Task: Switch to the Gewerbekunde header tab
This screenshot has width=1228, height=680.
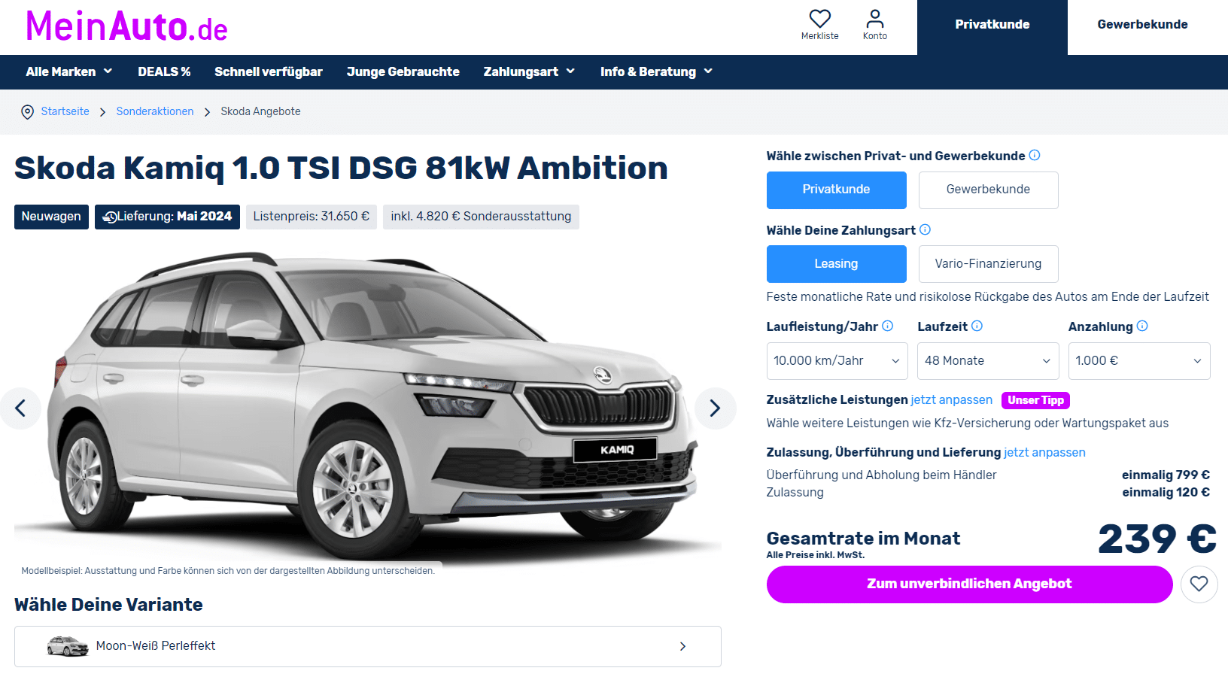Action: (1142, 25)
